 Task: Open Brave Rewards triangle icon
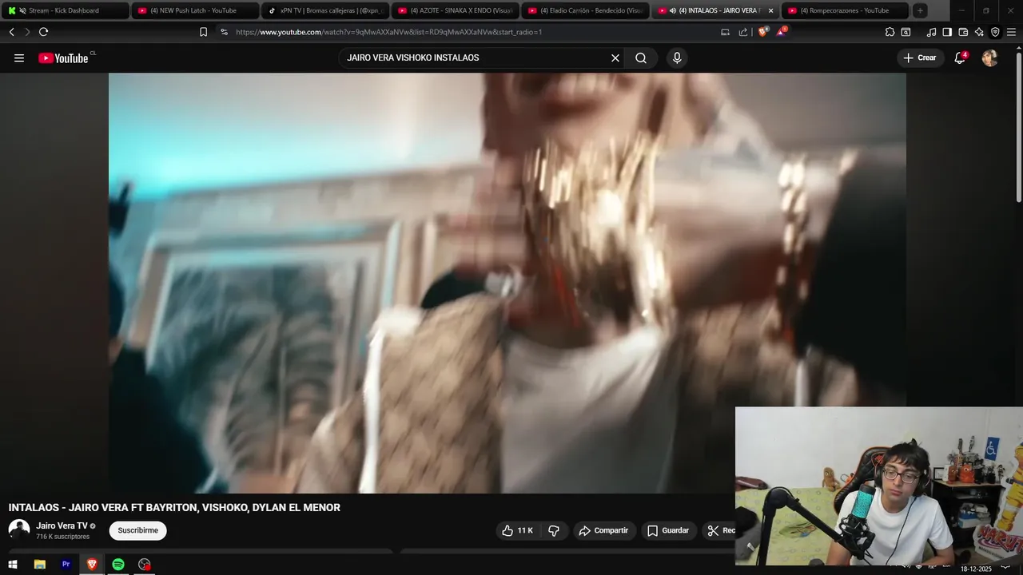coord(782,32)
